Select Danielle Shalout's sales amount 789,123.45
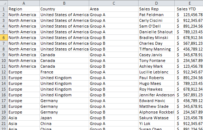The width and height of the screenshot is (203, 130). 189,32
